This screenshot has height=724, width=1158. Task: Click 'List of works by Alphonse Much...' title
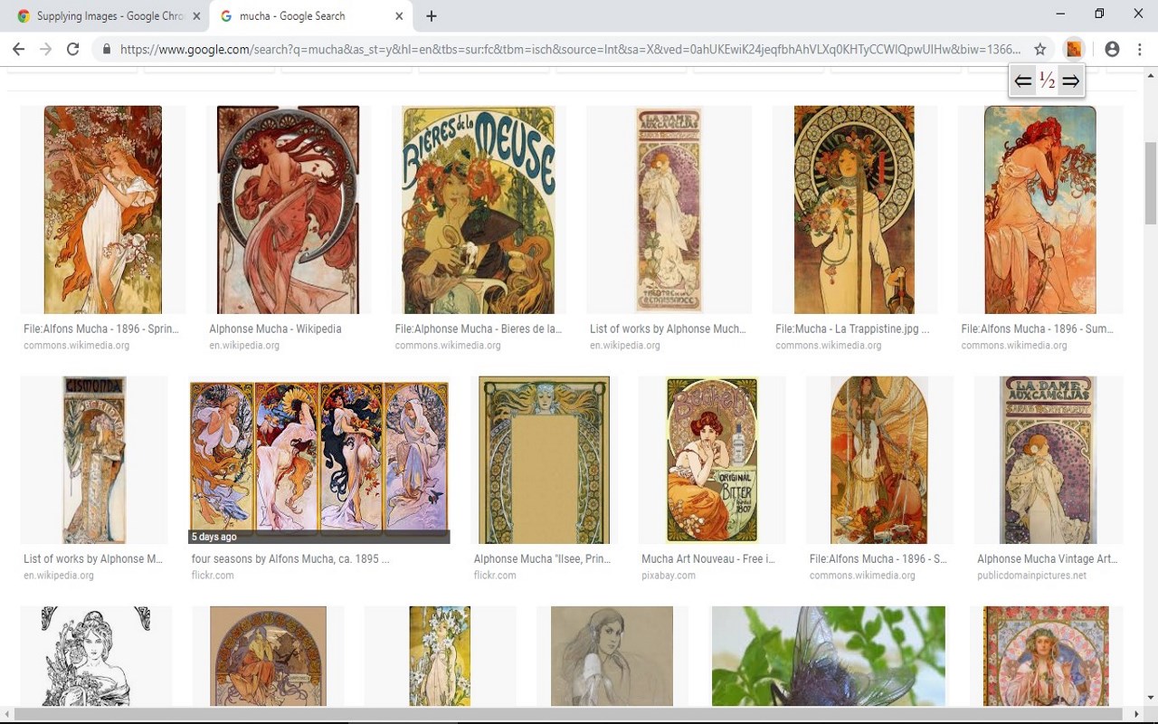tap(668, 329)
